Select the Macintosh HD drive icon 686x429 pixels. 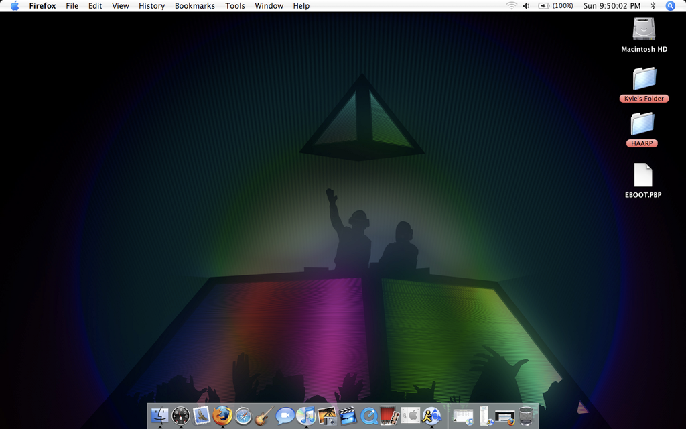pyautogui.click(x=644, y=29)
